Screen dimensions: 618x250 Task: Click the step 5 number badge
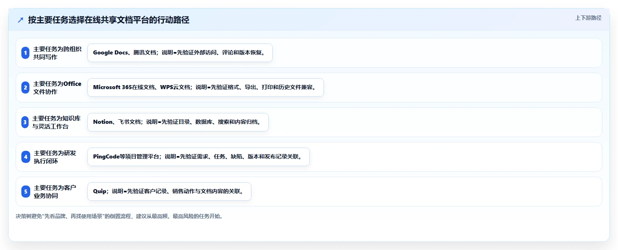click(x=26, y=192)
